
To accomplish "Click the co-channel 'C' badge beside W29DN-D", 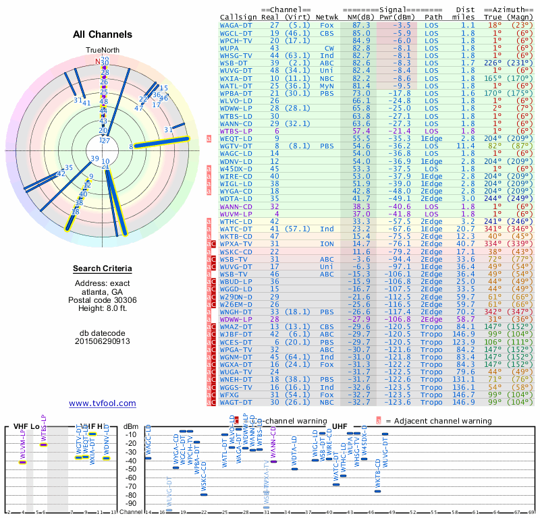I will pos(214,297).
